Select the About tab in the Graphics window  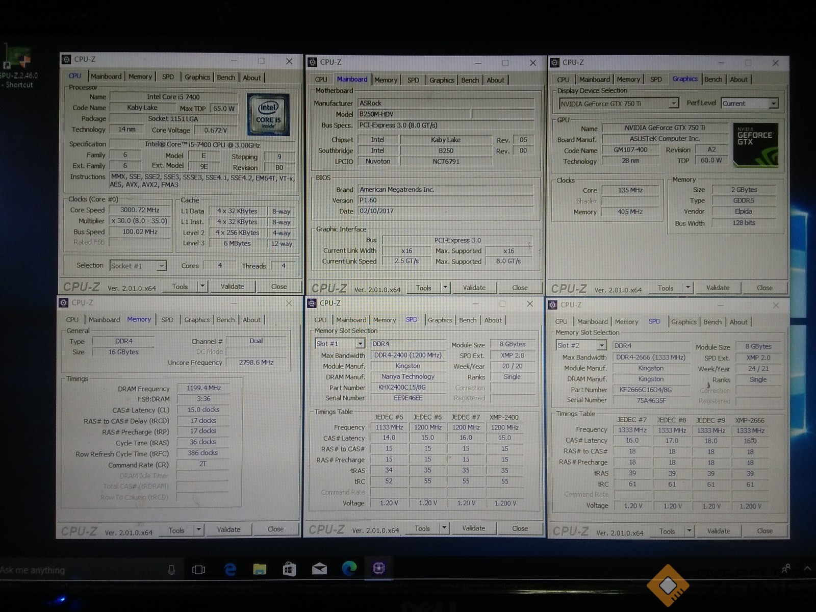pyautogui.click(x=738, y=80)
